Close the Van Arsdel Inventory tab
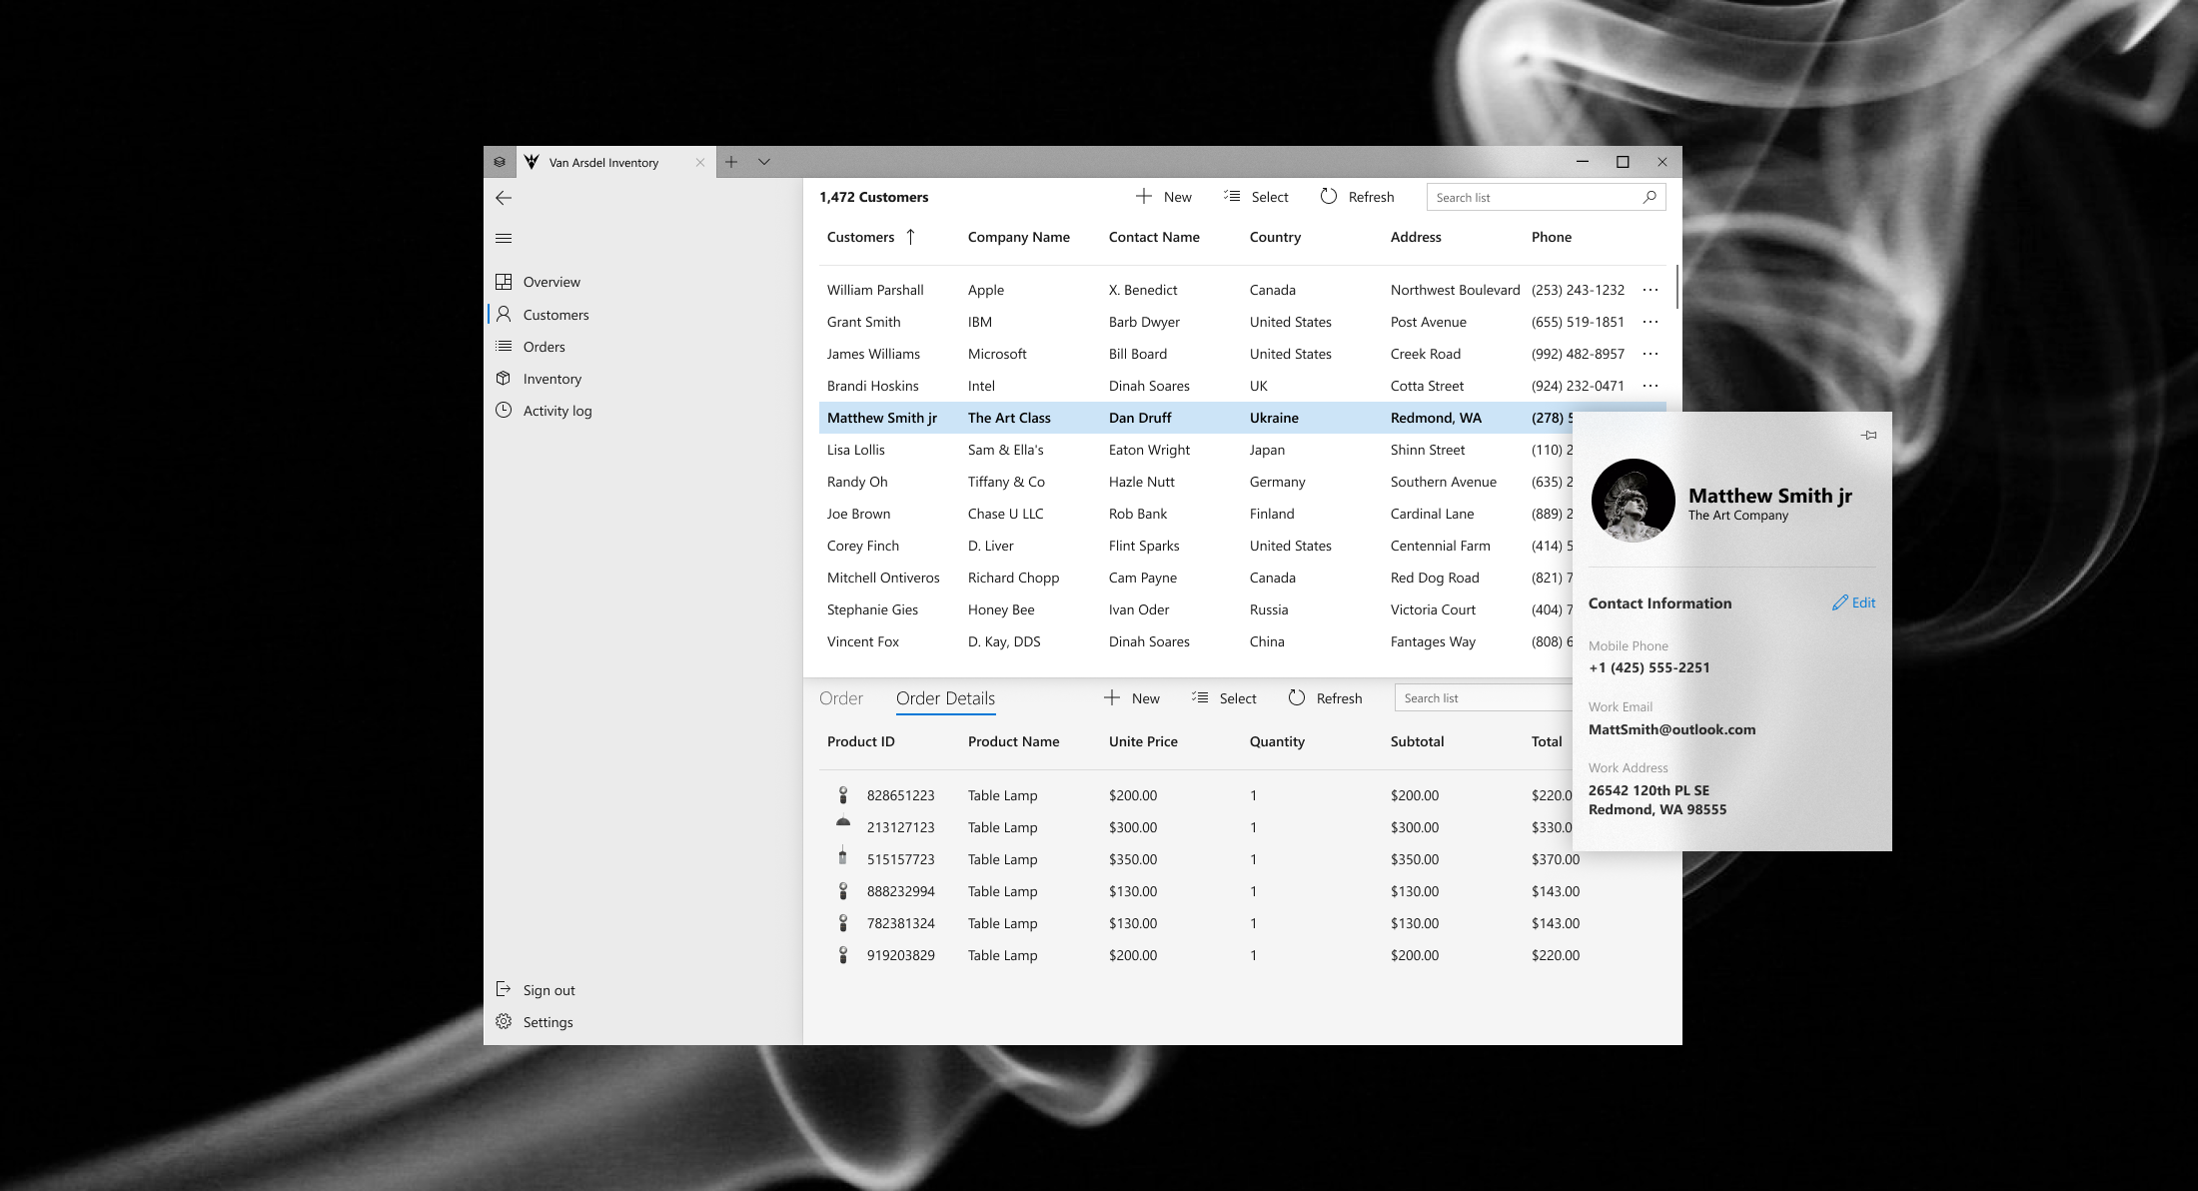Screen dimensions: 2198x1191 pyautogui.click(x=700, y=163)
